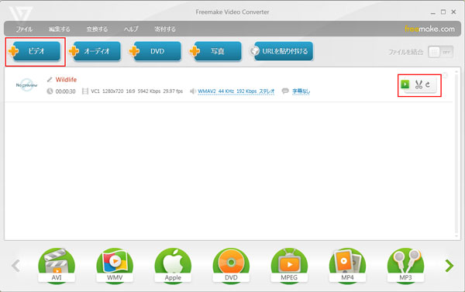Toggle the ファイルを結合 switch
465x292 pixels.
click(x=440, y=52)
